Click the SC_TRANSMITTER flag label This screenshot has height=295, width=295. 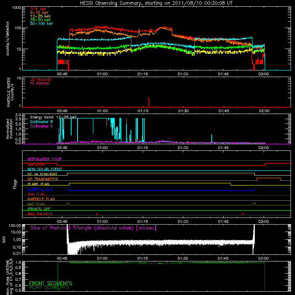(42, 179)
